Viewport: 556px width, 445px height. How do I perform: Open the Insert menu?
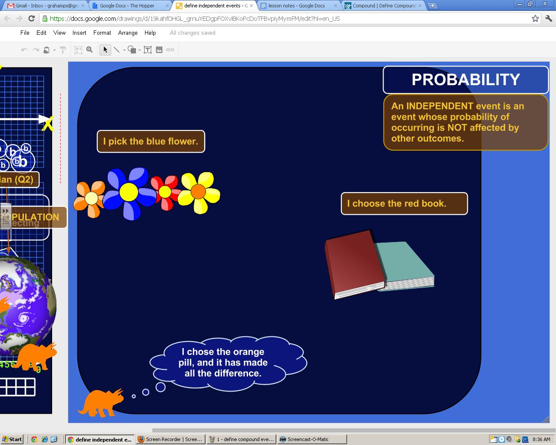tap(79, 33)
